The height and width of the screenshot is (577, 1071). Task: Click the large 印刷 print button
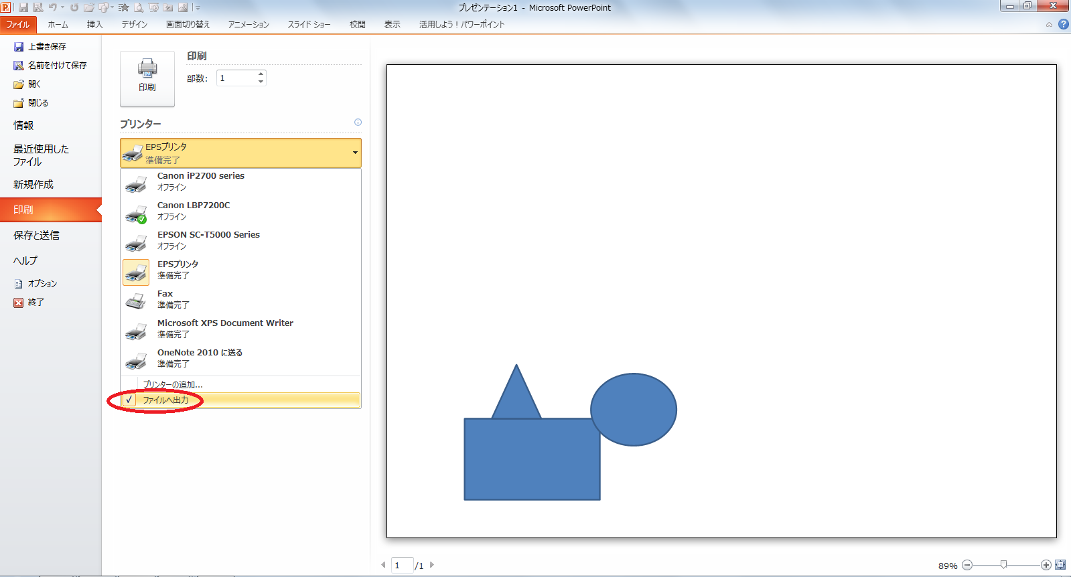pyautogui.click(x=147, y=78)
